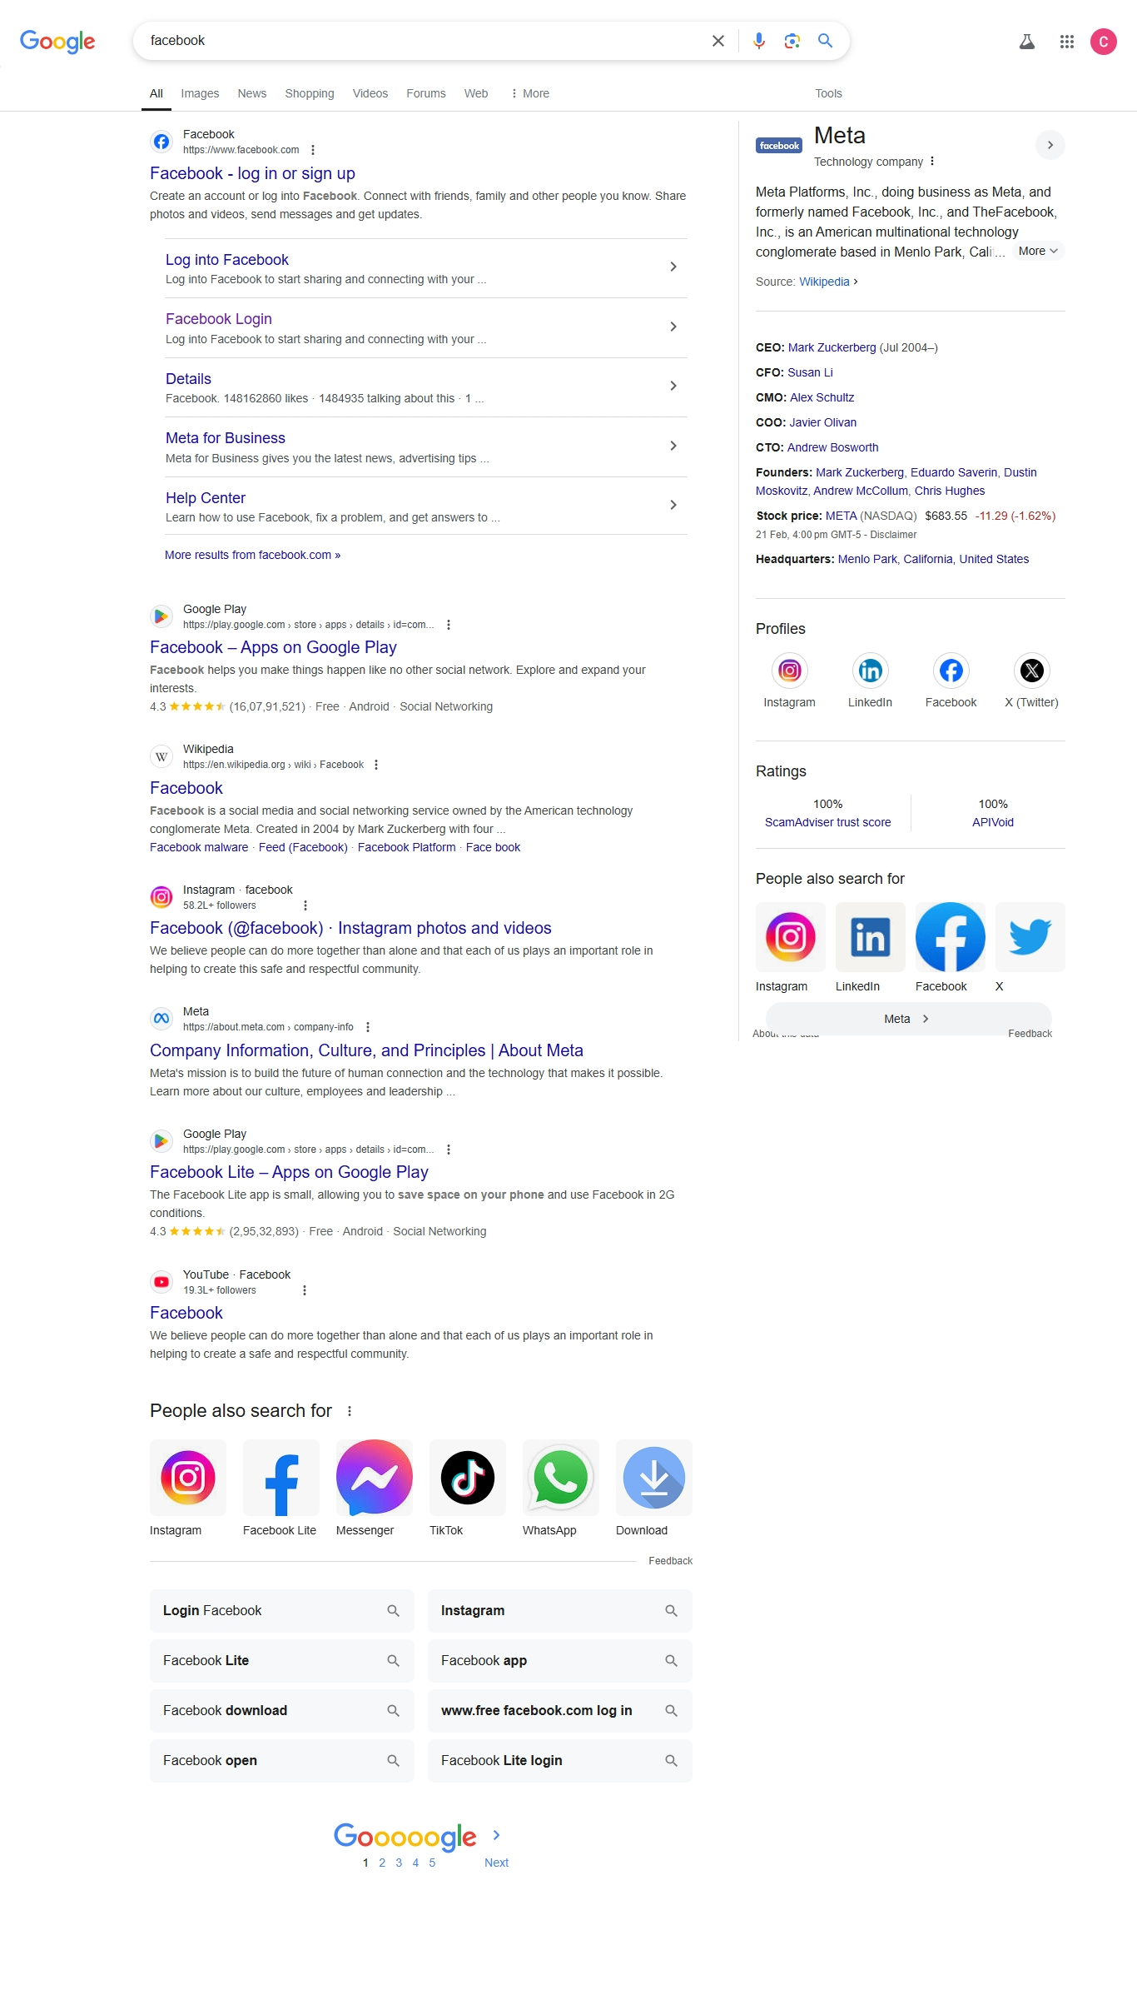Open the Wikipedia source link
Image resolution: width=1137 pixels, height=2015 pixels.
click(x=824, y=282)
